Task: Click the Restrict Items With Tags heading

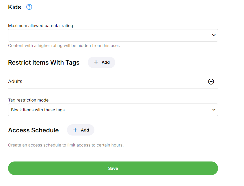Action: point(44,63)
